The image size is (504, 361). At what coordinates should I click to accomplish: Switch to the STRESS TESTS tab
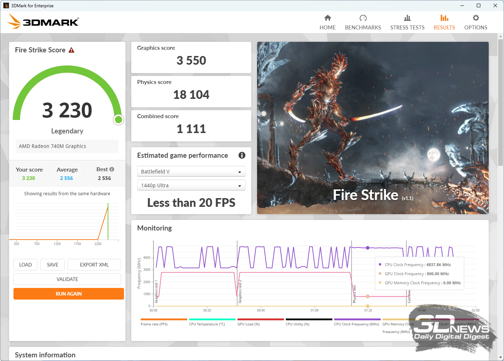click(x=407, y=28)
